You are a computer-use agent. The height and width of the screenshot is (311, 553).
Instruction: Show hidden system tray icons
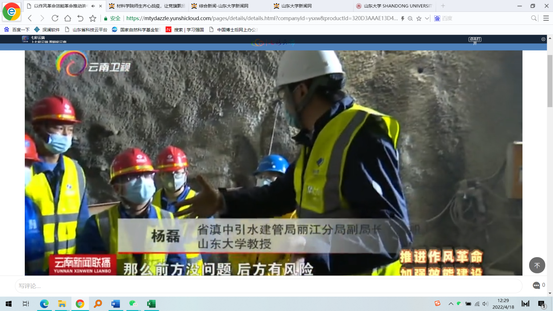coord(451,304)
